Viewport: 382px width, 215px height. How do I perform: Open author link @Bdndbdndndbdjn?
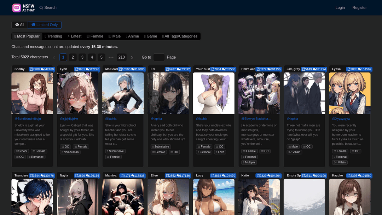pos(28,119)
